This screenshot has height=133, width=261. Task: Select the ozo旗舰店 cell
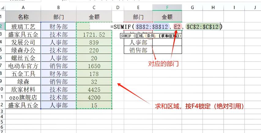[x=23, y=97]
